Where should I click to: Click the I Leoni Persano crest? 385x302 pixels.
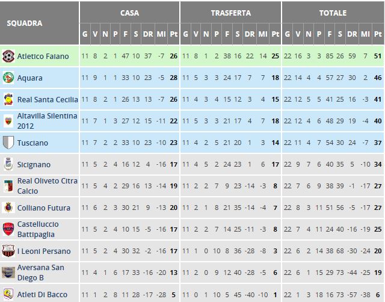pyautogui.click(x=8, y=251)
